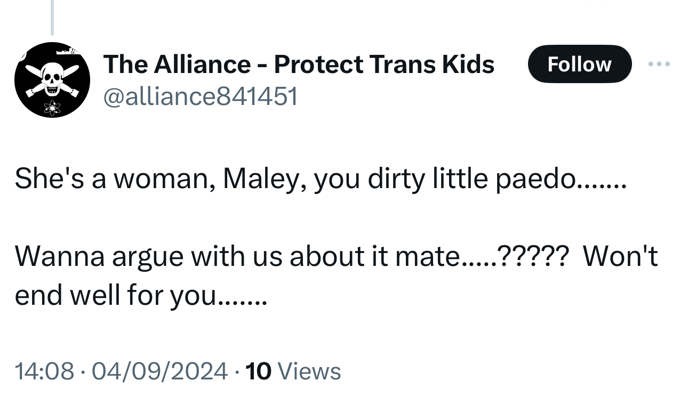The height and width of the screenshot is (397, 688).
Task: Click the bold 10 view count
Action: pos(259,371)
